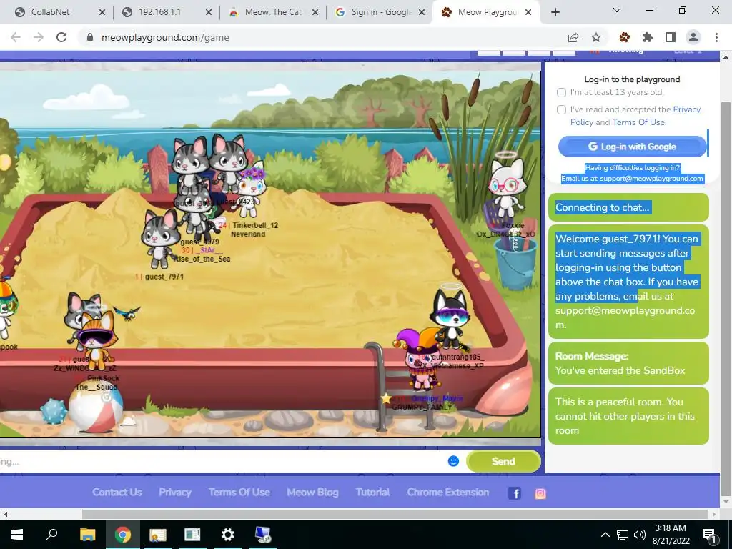Screen dimensions: 732x549
Task: Open a new browser tab with plus
Action: [x=555, y=12]
